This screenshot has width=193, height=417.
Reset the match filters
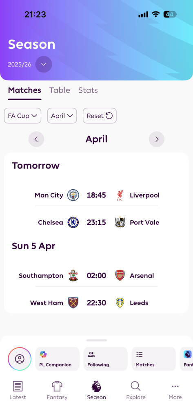tap(100, 116)
